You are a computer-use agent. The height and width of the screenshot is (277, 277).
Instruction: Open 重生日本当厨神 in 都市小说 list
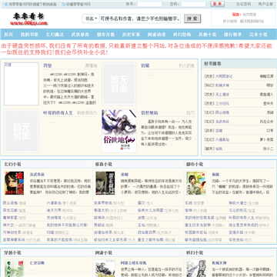[198, 225]
